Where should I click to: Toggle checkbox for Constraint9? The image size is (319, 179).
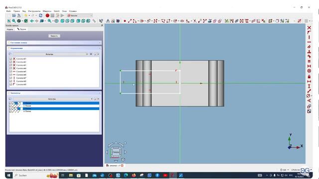point(11,84)
